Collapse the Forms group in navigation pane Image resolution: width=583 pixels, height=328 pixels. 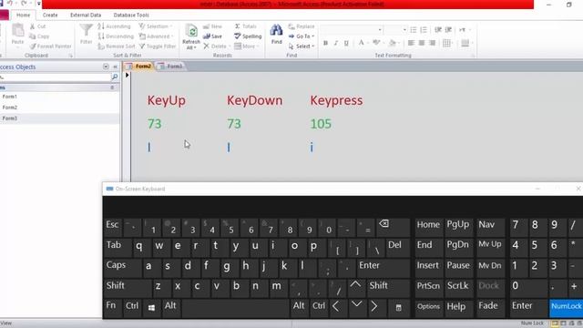(x=112, y=87)
